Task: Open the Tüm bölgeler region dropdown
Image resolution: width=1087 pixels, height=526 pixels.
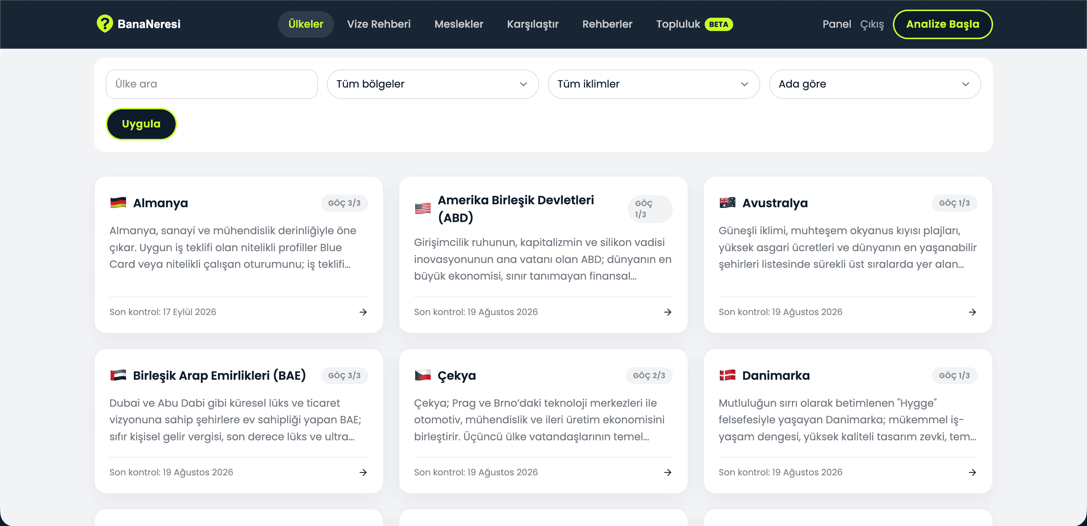Action: [x=433, y=84]
